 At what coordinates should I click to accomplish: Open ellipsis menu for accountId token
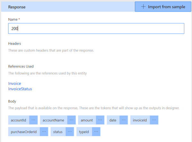33,120
